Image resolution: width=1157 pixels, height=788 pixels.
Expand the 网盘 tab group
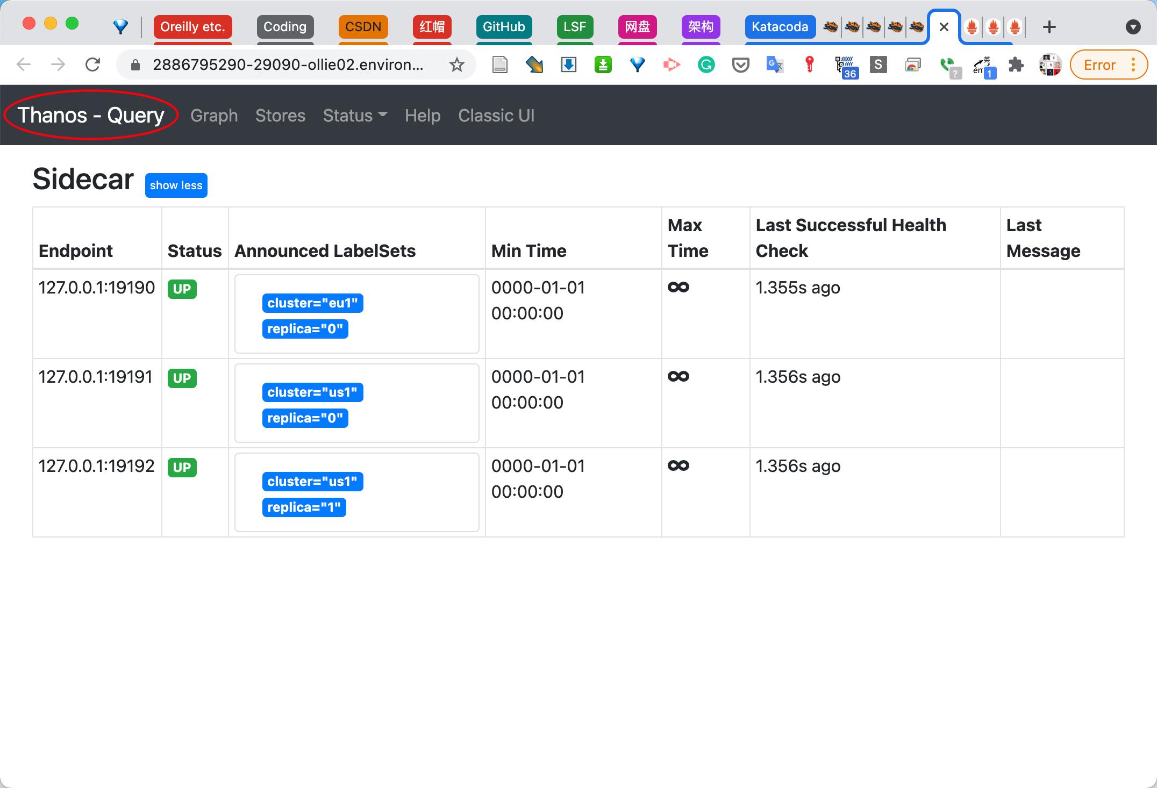[x=638, y=26]
